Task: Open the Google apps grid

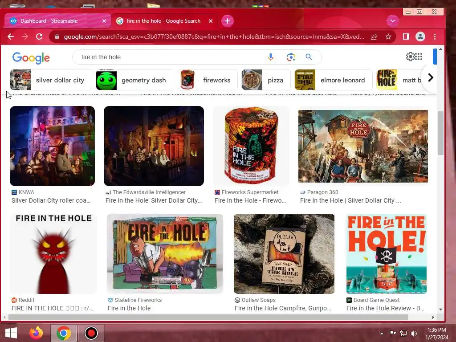Action: (419, 57)
